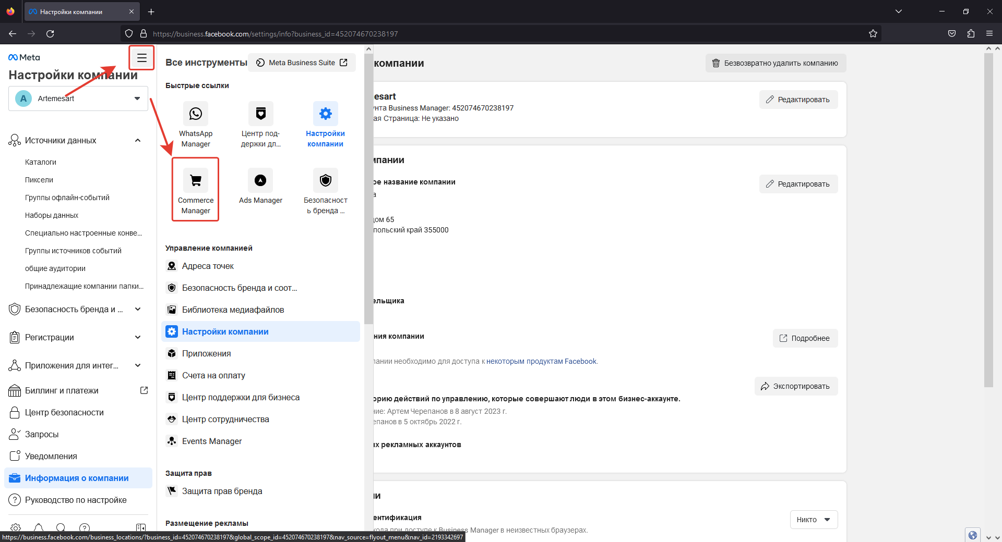Open Каталоги under data sources
Viewport: 1002px width, 542px height.
(x=41, y=162)
